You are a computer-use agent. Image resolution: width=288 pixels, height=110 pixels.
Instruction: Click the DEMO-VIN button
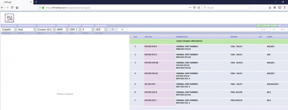(264, 26)
